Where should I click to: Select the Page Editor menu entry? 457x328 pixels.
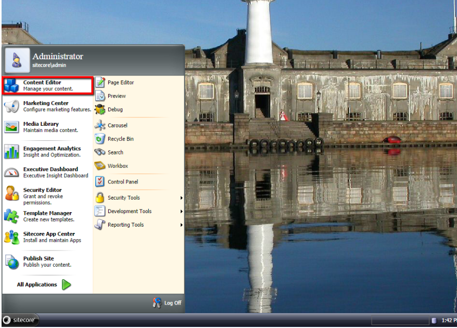139,82
